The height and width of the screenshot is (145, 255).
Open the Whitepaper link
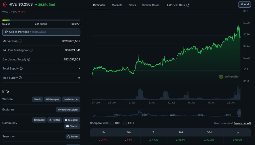52,99
